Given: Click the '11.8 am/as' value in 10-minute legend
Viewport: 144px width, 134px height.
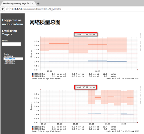Looking at the screenshot, I should coord(109,74).
